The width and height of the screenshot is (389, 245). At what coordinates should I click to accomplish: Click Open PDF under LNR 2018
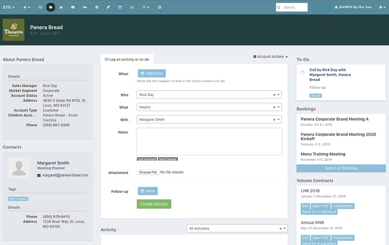point(320,206)
